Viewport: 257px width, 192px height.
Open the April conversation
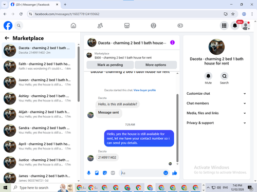39,146
